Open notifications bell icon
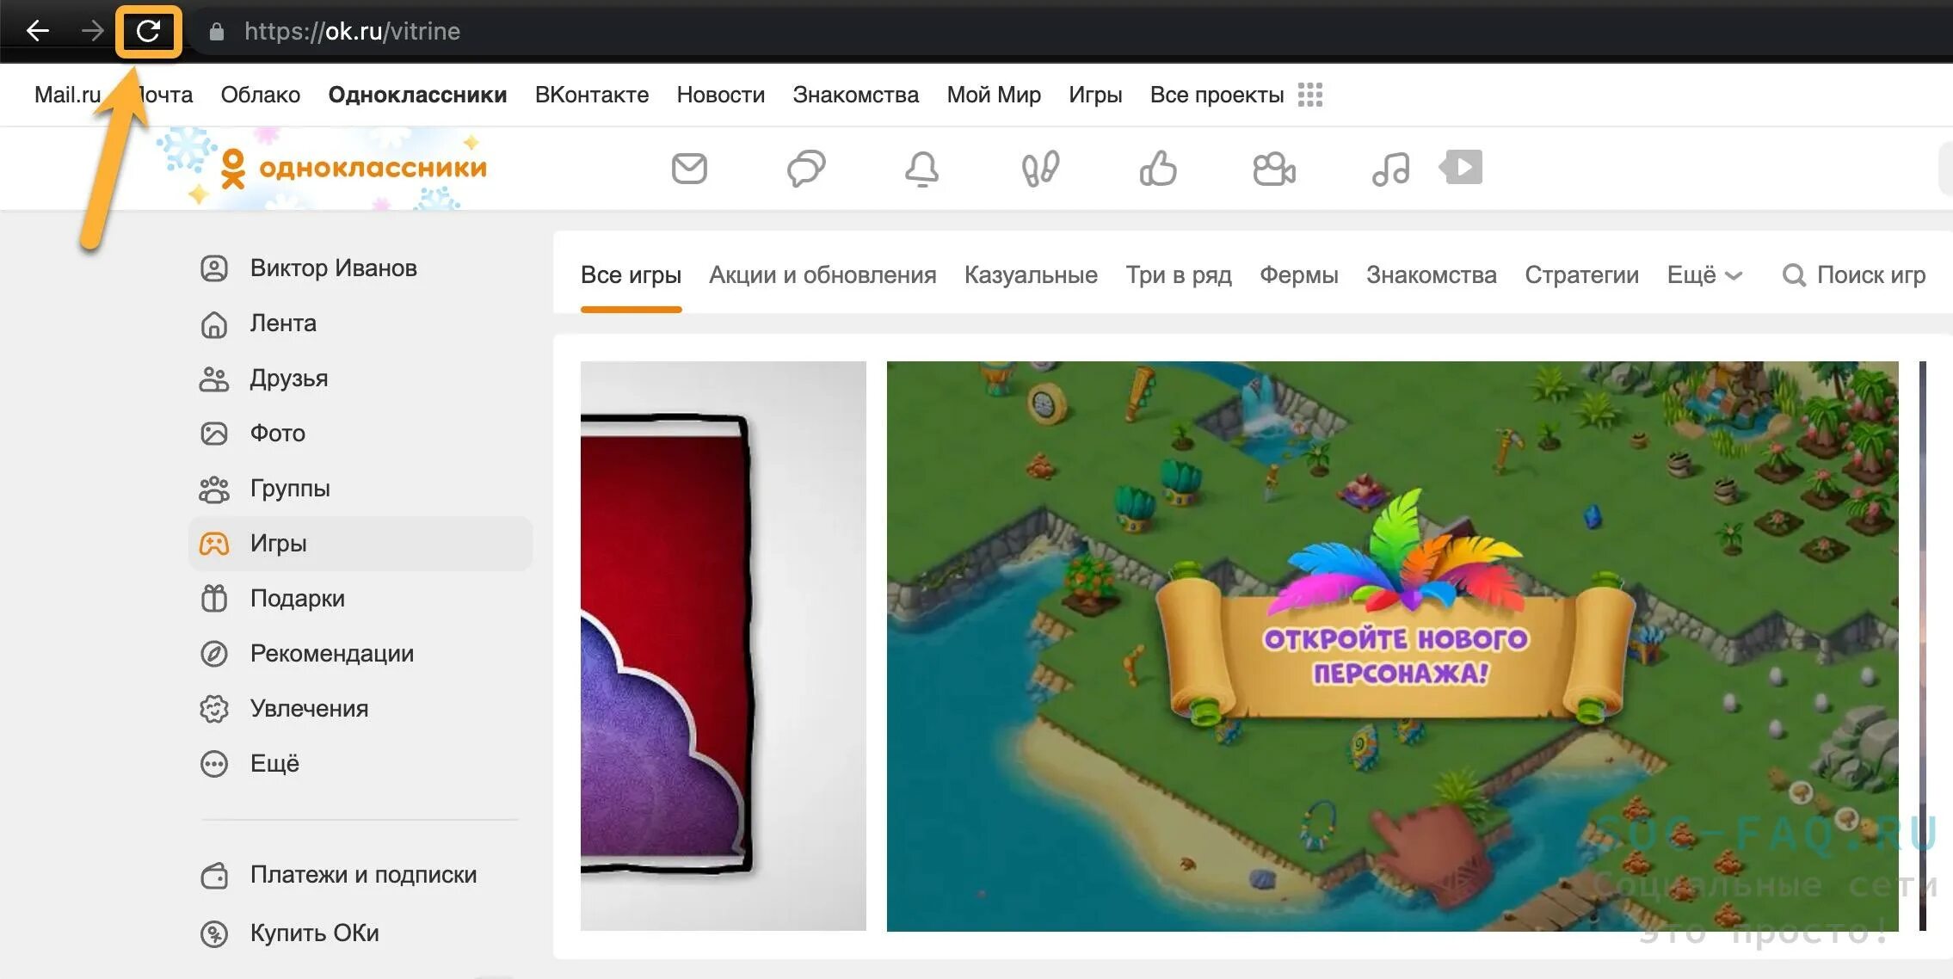1953x979 pixels. [921, 169]
